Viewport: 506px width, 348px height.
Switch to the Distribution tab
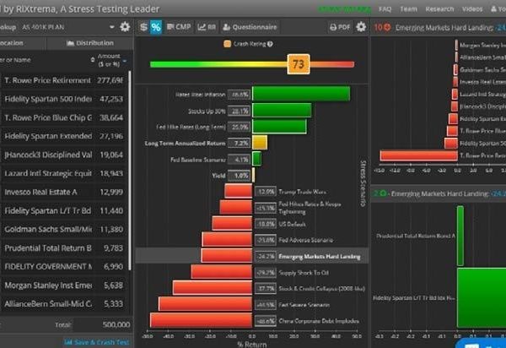94,42
